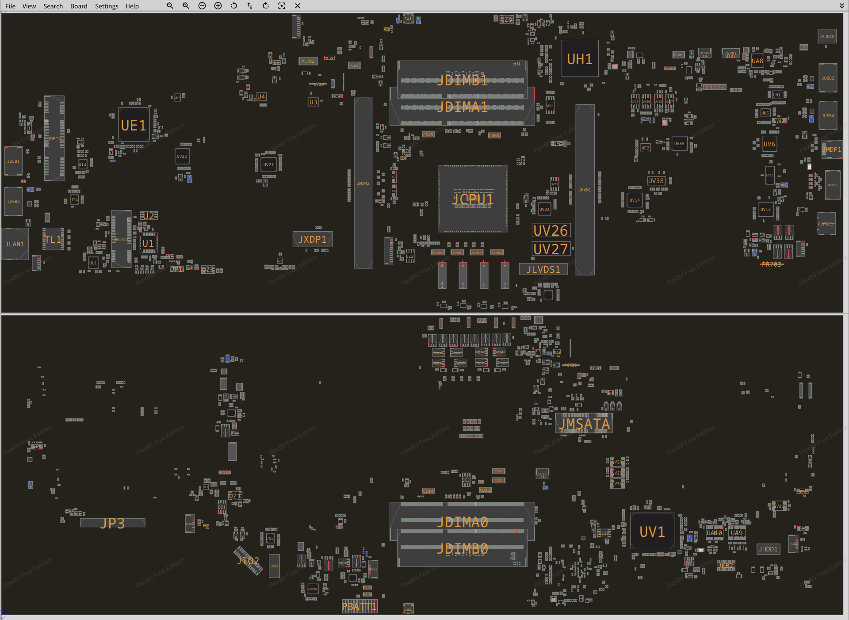Click the X icon in toolbar

pos(298,6)
